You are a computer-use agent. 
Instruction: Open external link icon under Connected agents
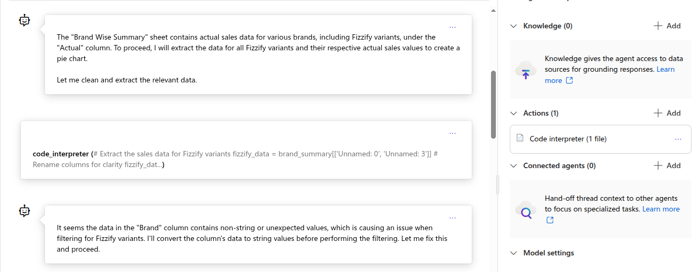point(550,220)
